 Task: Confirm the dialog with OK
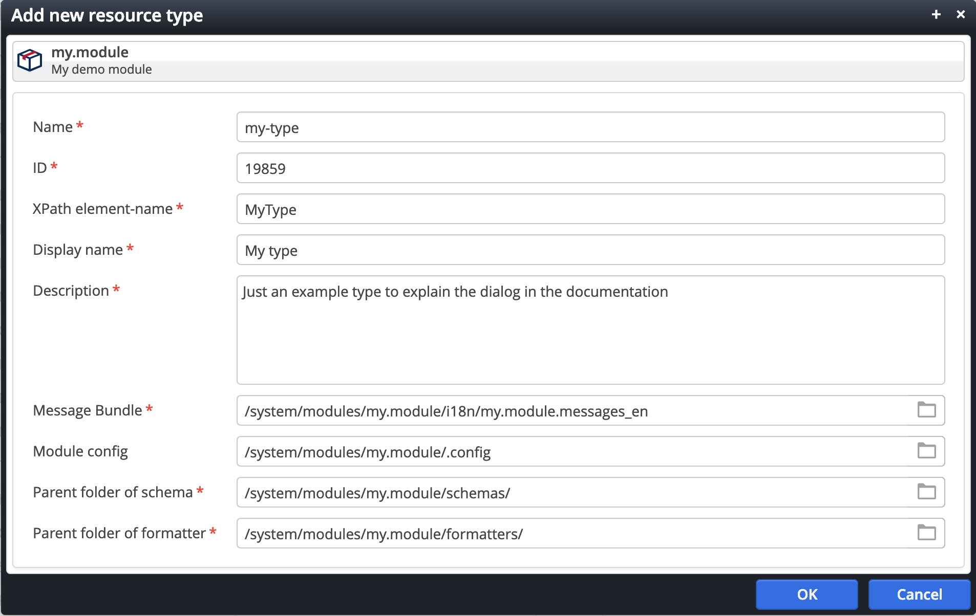(x=807, y=594)
